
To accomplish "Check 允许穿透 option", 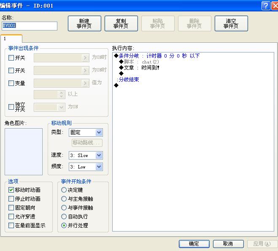I will pyautogui.click(x=11, y=216).
